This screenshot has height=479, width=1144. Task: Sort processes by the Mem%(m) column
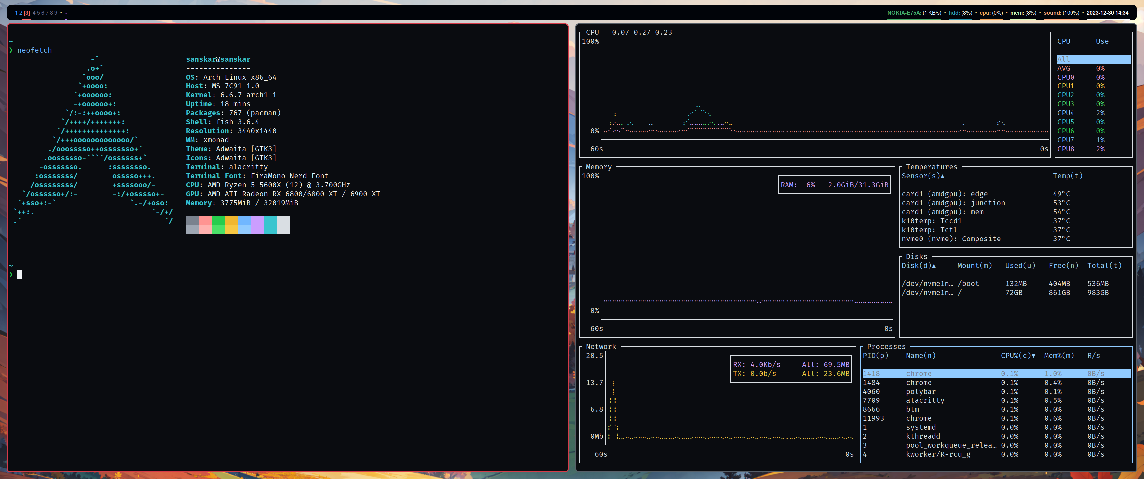click(x=1059, y=356)
